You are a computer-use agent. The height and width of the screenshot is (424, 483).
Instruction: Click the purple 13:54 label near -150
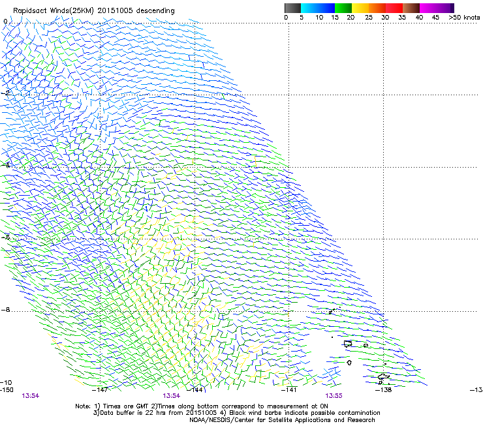(31, 396)
